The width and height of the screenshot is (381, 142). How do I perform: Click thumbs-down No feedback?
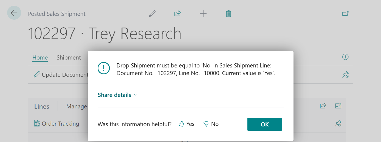click(211, 124)
